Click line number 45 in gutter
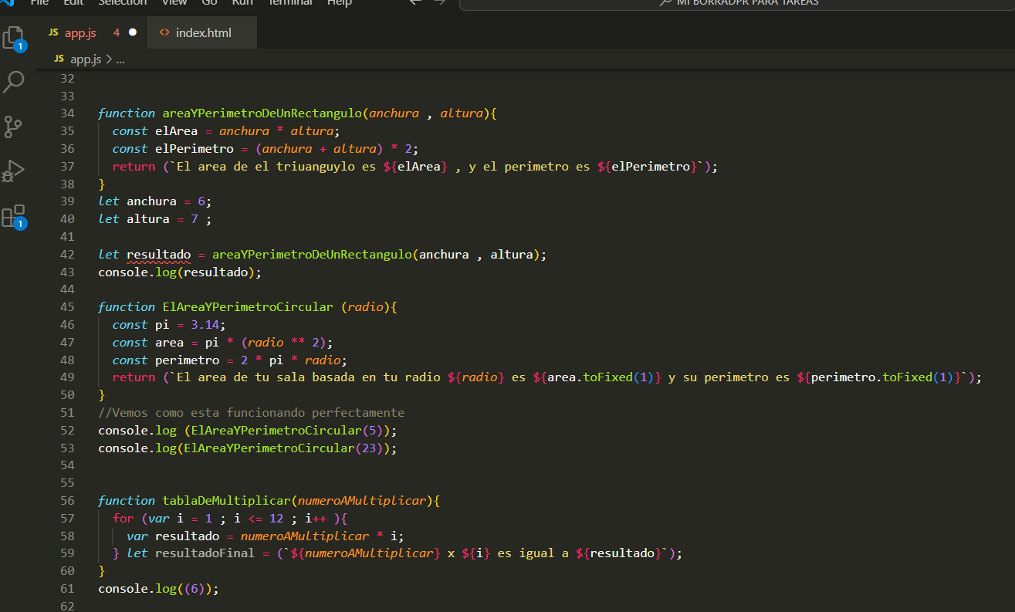The image size is (1015, 612). (x=67, y=307)
